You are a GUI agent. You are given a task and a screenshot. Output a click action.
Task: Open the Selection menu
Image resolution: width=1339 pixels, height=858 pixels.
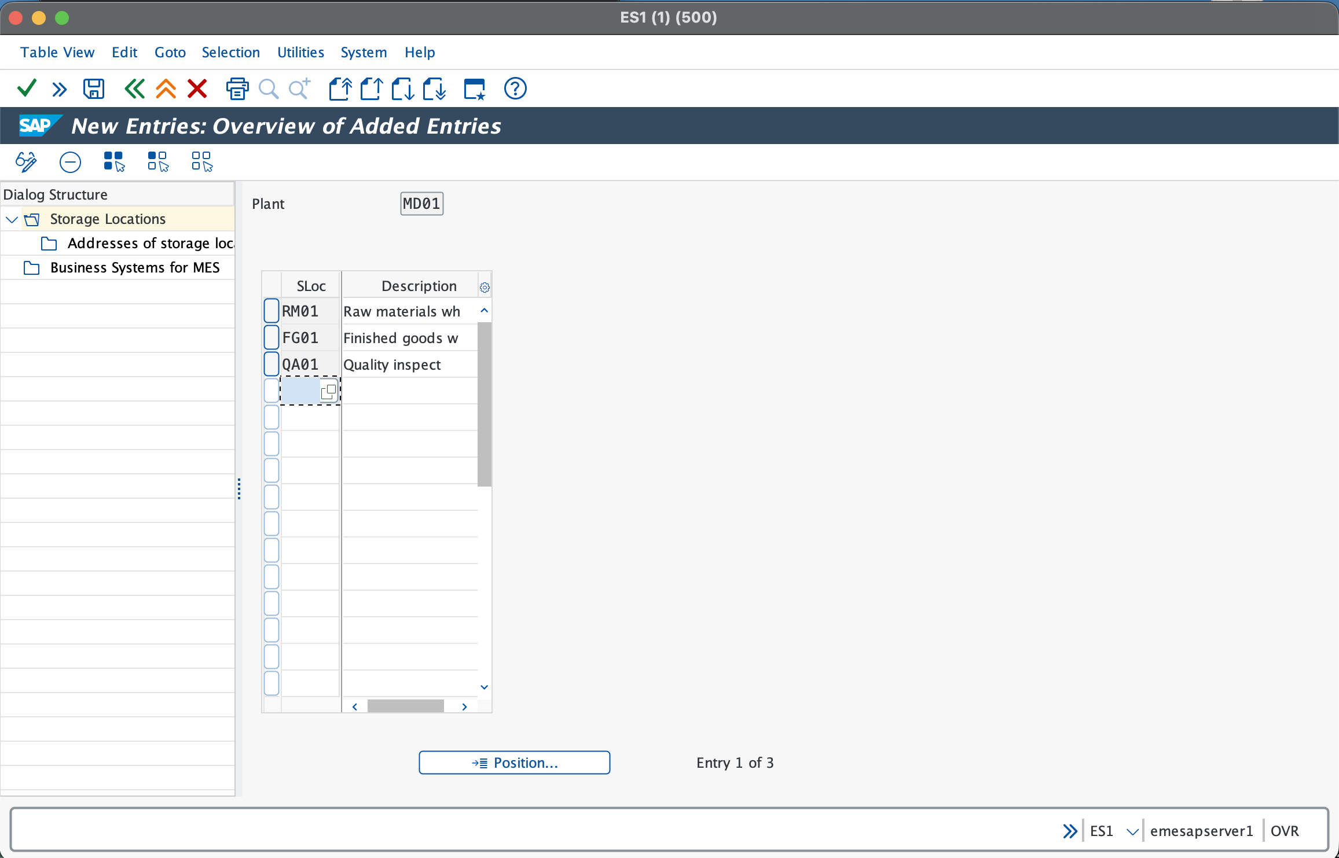tap(231, 52)
